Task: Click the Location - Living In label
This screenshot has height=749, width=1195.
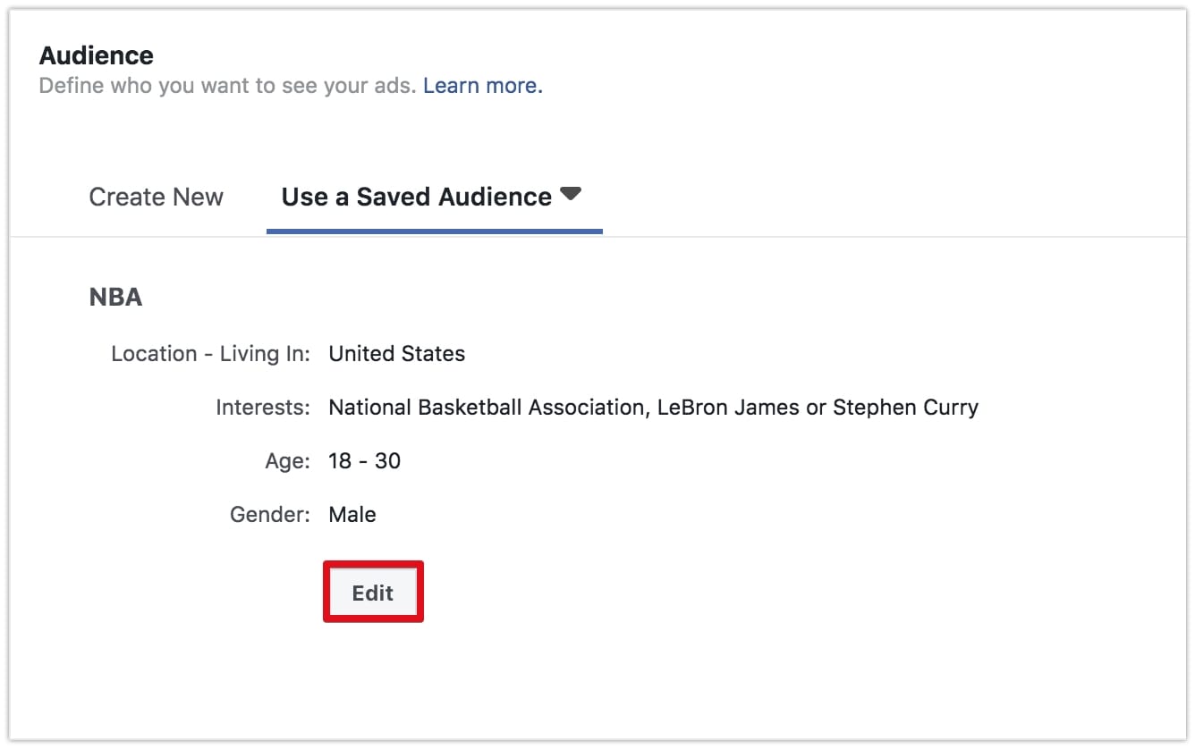Action: 210,354
